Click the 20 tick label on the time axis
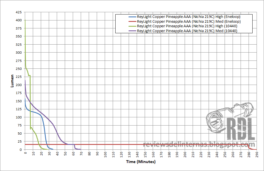 [x=41, y=153]
